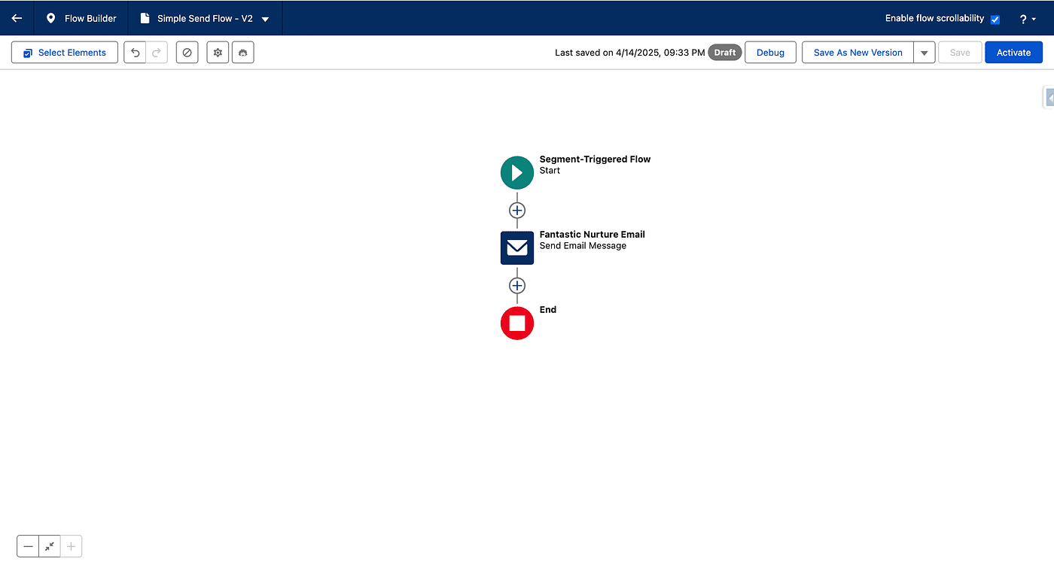Activate the flow
The height and width of the screenshot is (574, 1054).
click(1013, 53)
